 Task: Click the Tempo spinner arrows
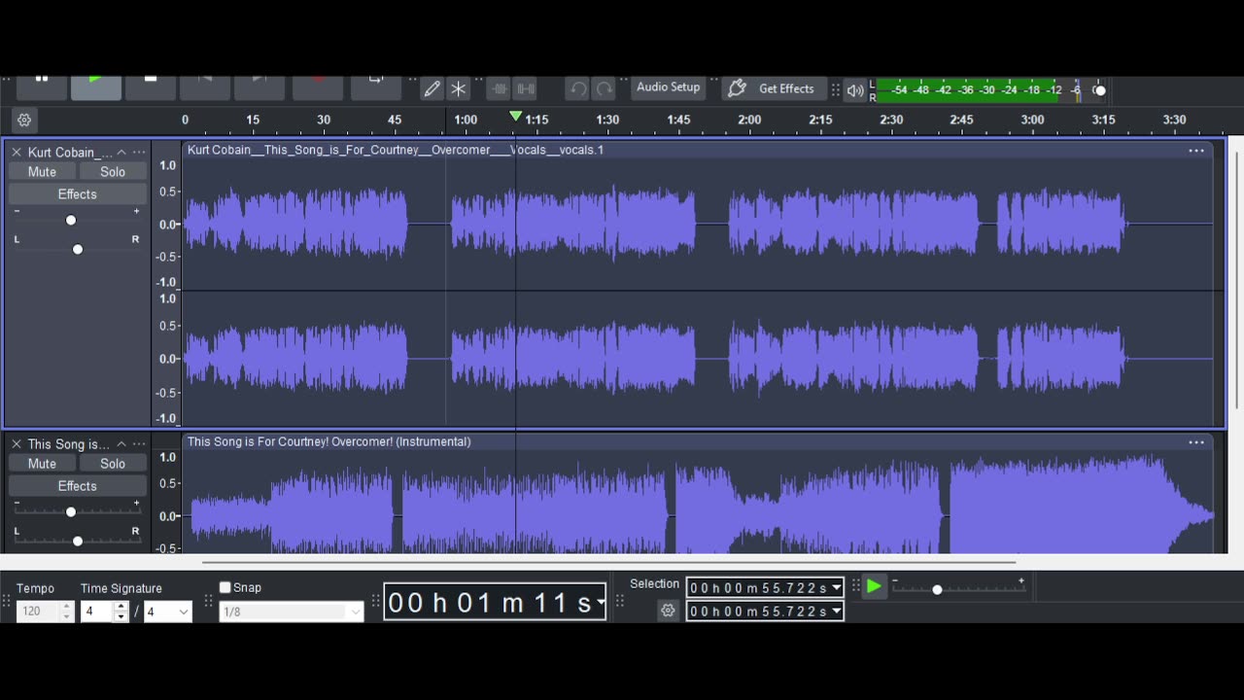(x=67, y=612)
